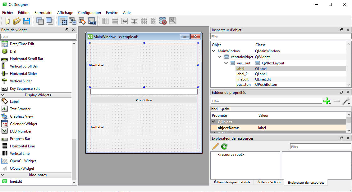Choose LCD Number in the widget box
352x192 pixels.
tap(21, 131)
